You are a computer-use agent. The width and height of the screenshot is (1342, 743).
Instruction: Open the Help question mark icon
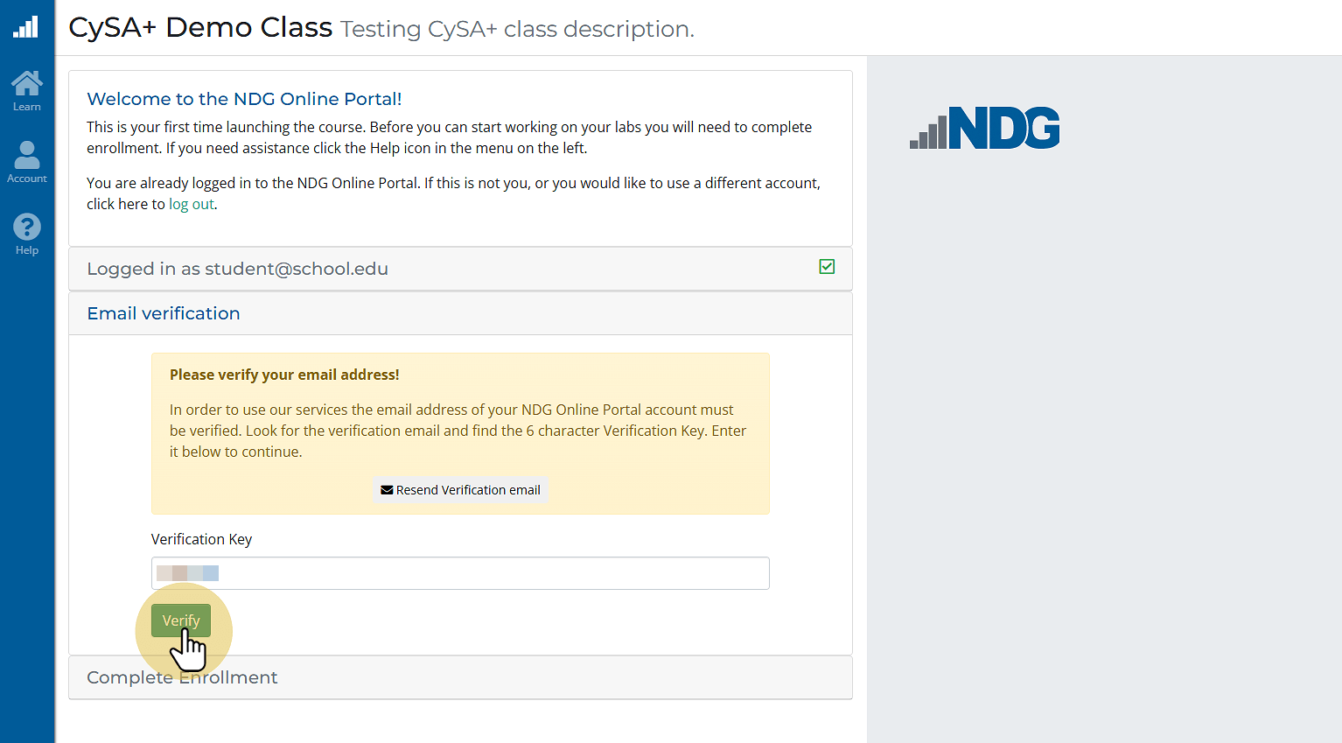click(x=27, y=228)
